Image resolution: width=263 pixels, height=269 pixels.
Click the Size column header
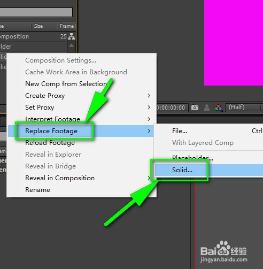tap(38, 26)
